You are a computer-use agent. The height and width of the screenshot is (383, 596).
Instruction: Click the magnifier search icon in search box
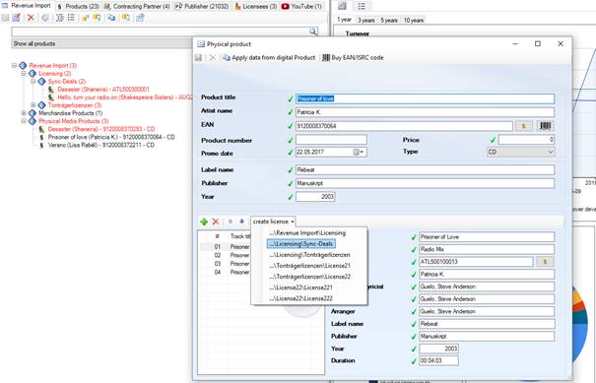pyautogui.click(x=313, y=32)
